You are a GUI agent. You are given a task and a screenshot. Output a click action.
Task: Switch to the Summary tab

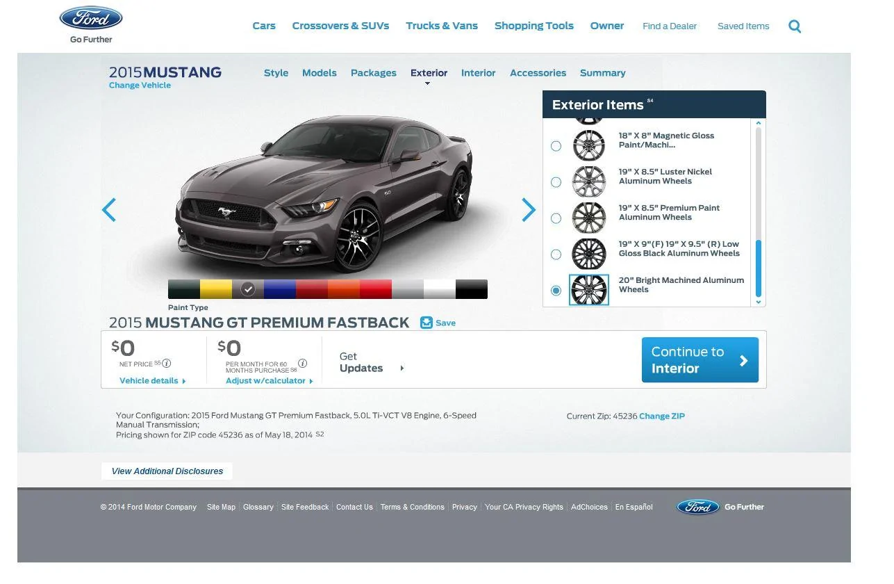(x=603, y=73)
